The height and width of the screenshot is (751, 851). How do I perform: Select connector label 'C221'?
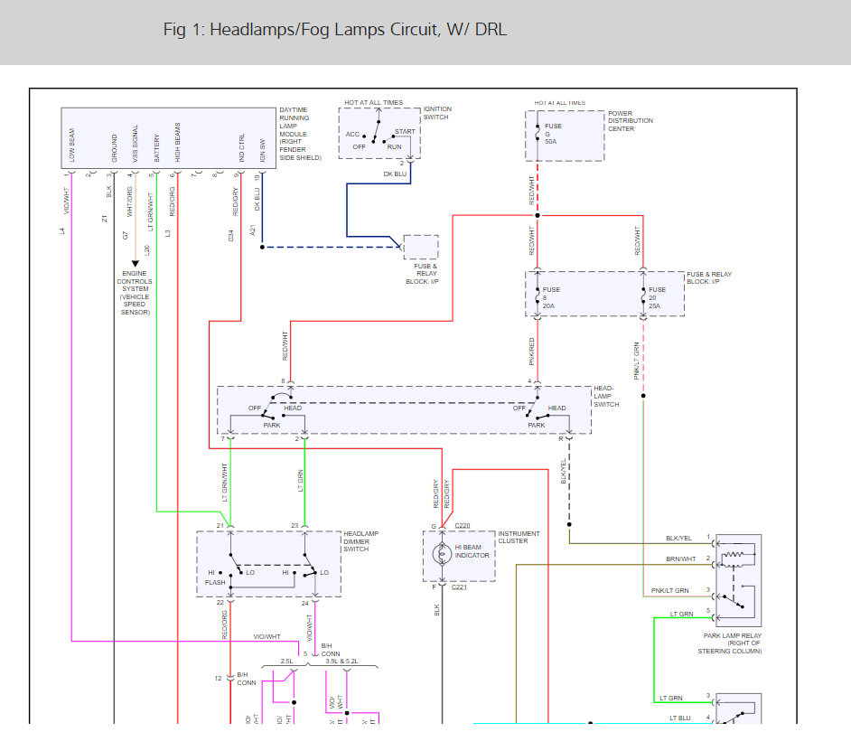pos(459,587)
